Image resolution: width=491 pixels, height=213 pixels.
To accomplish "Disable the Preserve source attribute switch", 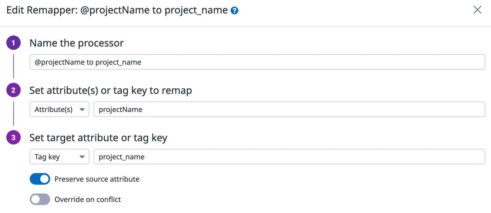I will click(40, 179).
